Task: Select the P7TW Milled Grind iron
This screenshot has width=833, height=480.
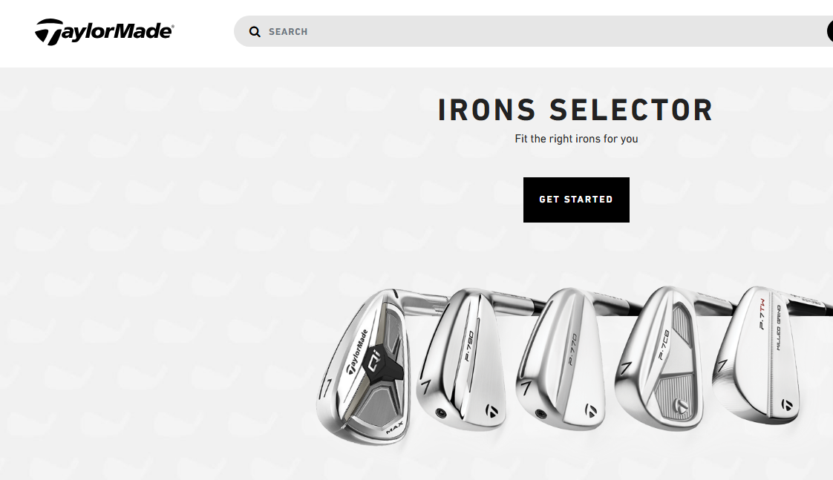Action: tap(757, 355)
